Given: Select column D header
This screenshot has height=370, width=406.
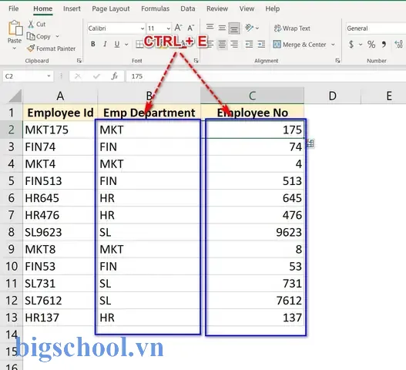Looking at the screenshot, I should coord(333,96).
